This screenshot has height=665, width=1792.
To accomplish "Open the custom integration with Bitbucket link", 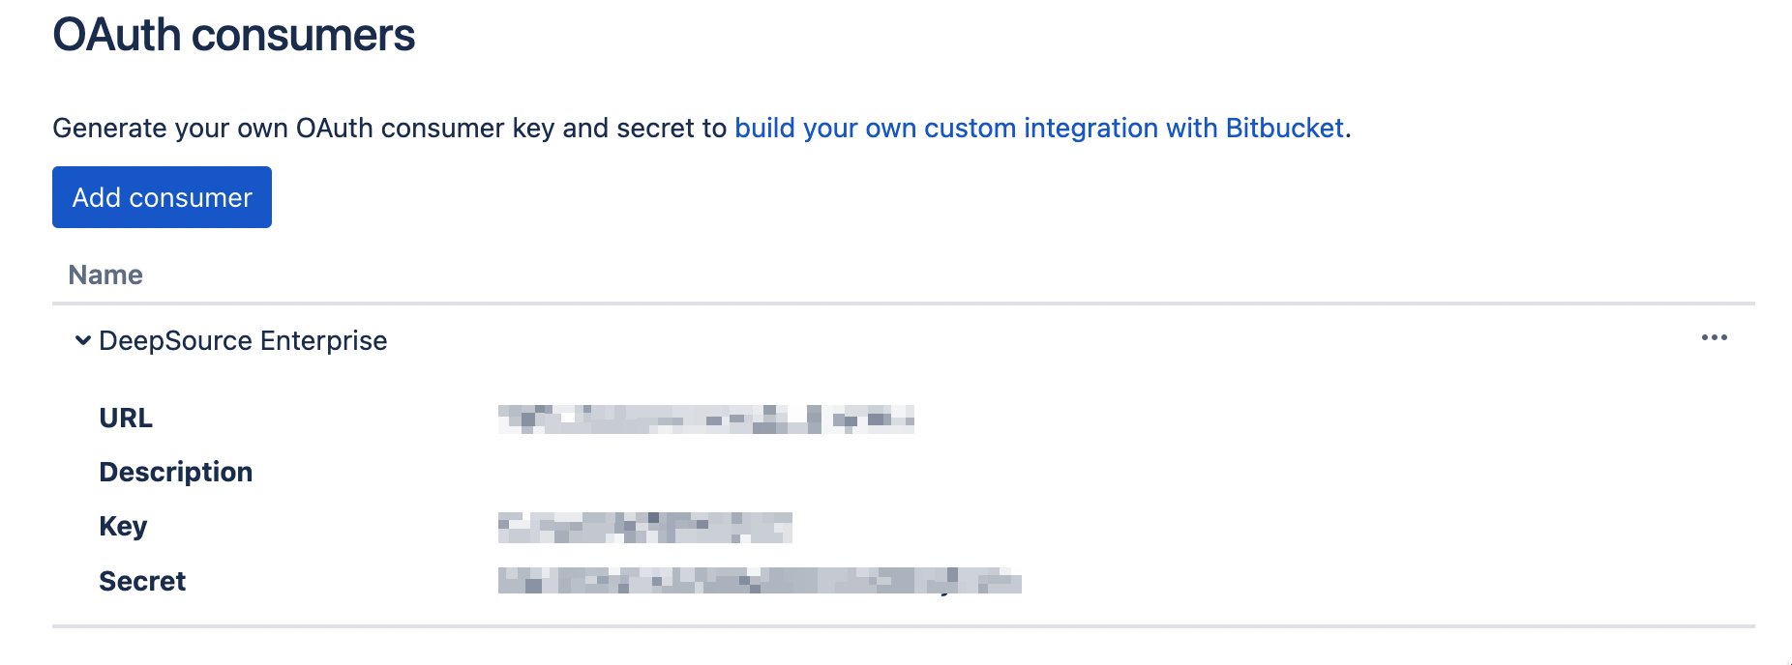I will point(1039,127).
